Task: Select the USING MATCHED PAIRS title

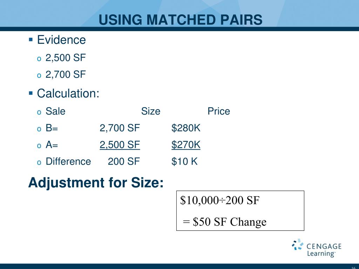Action: tap(181, 20)
